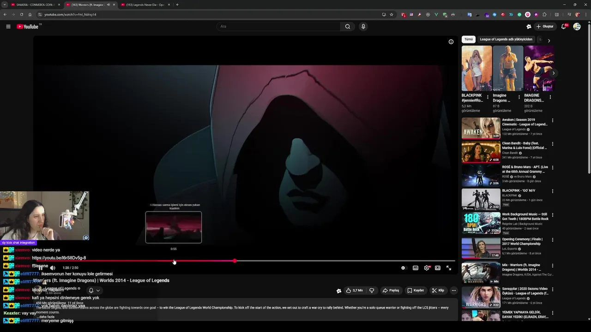Open Chrome profile avatar in toolbar

(x=578, y=14)
